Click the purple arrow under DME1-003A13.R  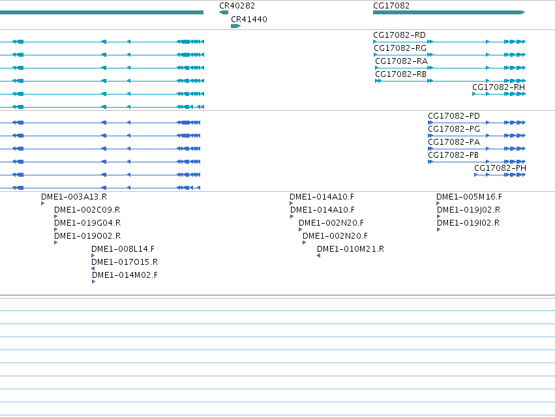tap(43, 203)
